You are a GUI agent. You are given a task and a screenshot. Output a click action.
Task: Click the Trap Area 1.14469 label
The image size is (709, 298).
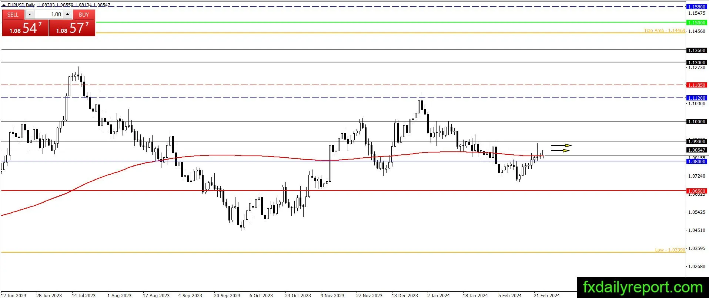point(664,31)
